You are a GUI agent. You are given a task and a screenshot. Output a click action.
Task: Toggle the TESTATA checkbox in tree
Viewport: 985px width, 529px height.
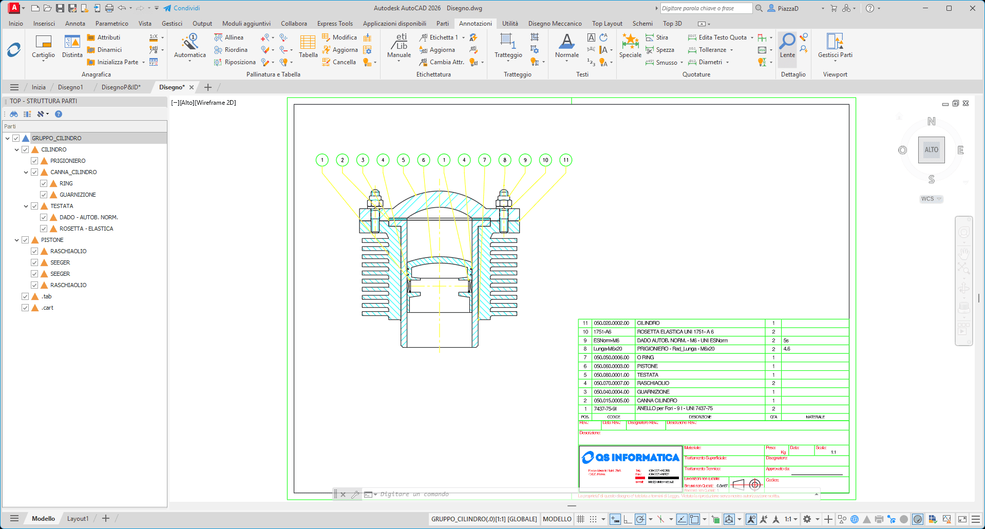click(34, 206)
